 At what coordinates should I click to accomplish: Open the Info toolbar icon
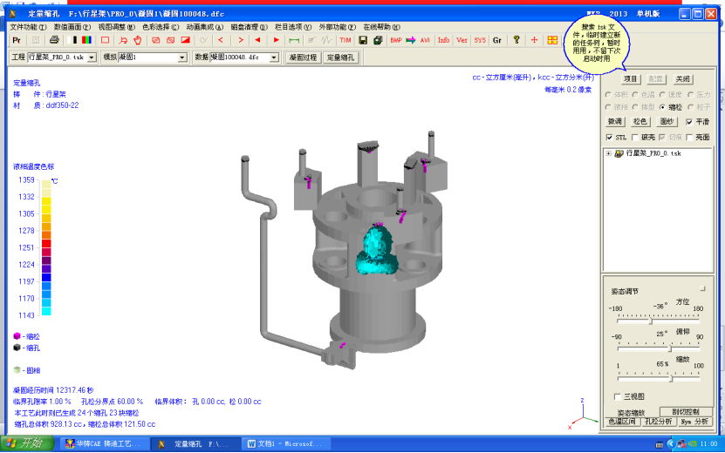tap(443, 40)
